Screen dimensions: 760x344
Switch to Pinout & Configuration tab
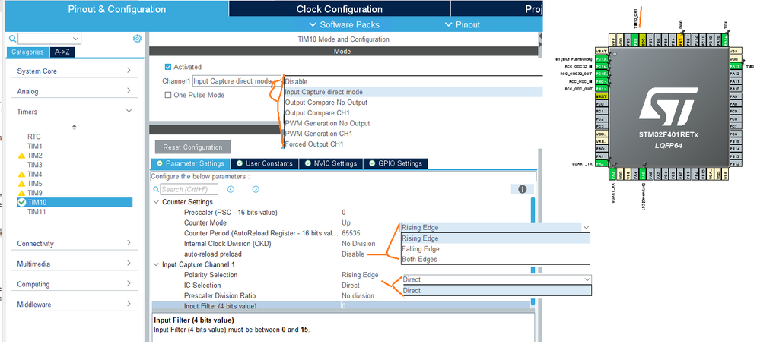click(117, 9)
